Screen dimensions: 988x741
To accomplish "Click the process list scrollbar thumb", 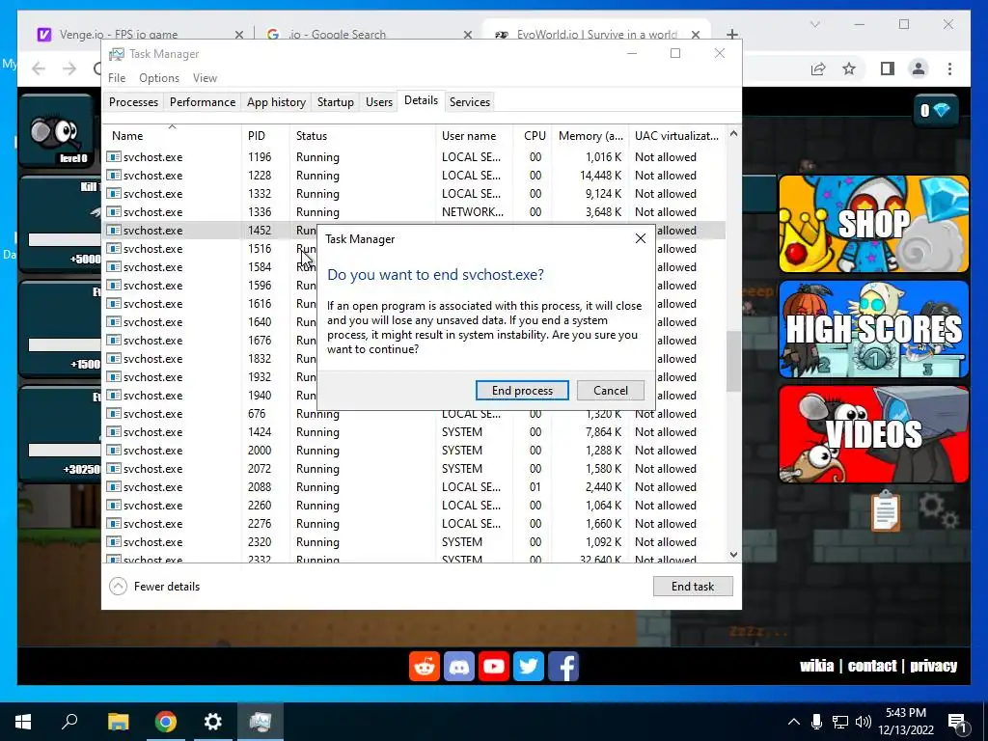I will [733, 361].
